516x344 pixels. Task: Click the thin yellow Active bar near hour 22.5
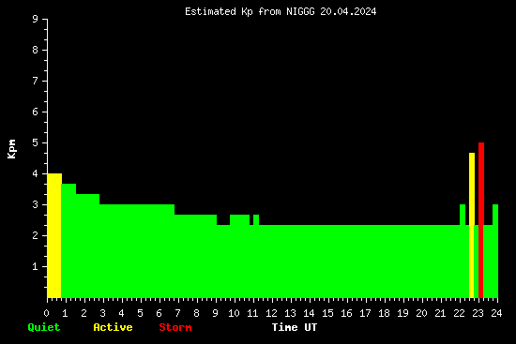(x=472, y=226)
